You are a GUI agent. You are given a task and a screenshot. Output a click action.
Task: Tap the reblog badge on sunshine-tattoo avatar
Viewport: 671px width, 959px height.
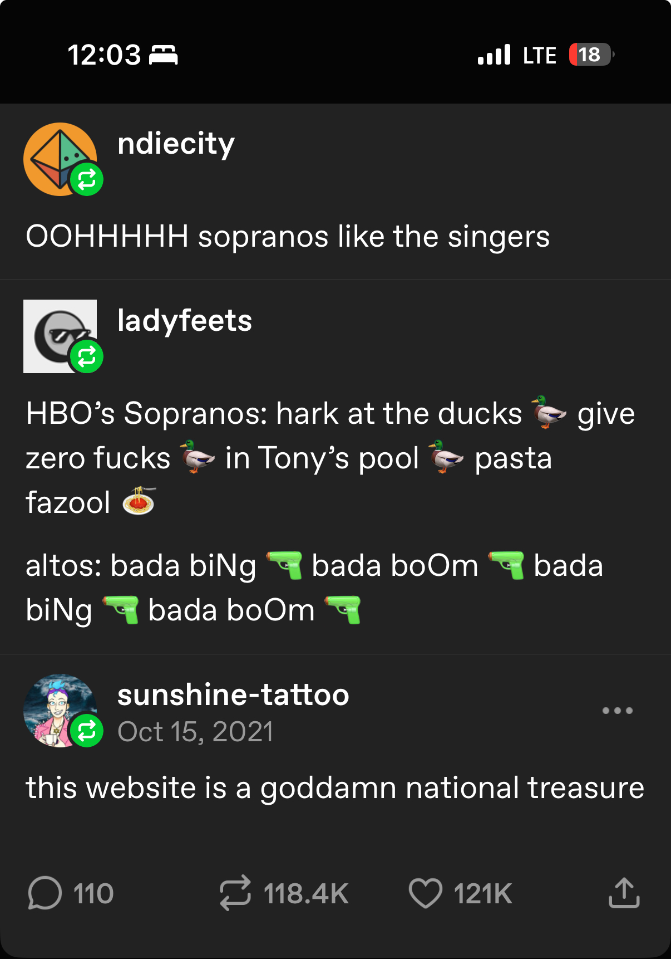point(87,731)
